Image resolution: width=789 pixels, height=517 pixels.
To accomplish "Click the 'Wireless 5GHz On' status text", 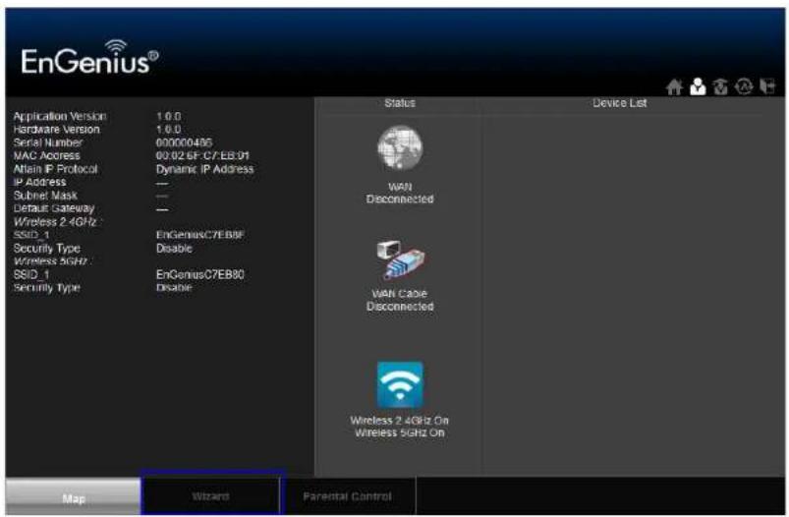I will pyautogui.click(x=400, y=432).
